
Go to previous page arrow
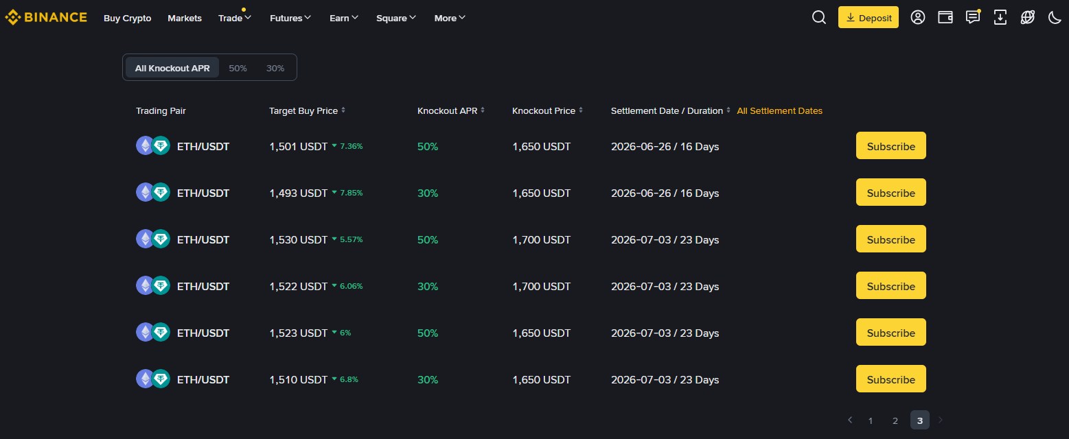click(850, 420)
